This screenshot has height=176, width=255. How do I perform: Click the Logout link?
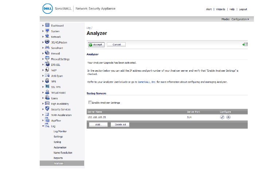point(243,9)
